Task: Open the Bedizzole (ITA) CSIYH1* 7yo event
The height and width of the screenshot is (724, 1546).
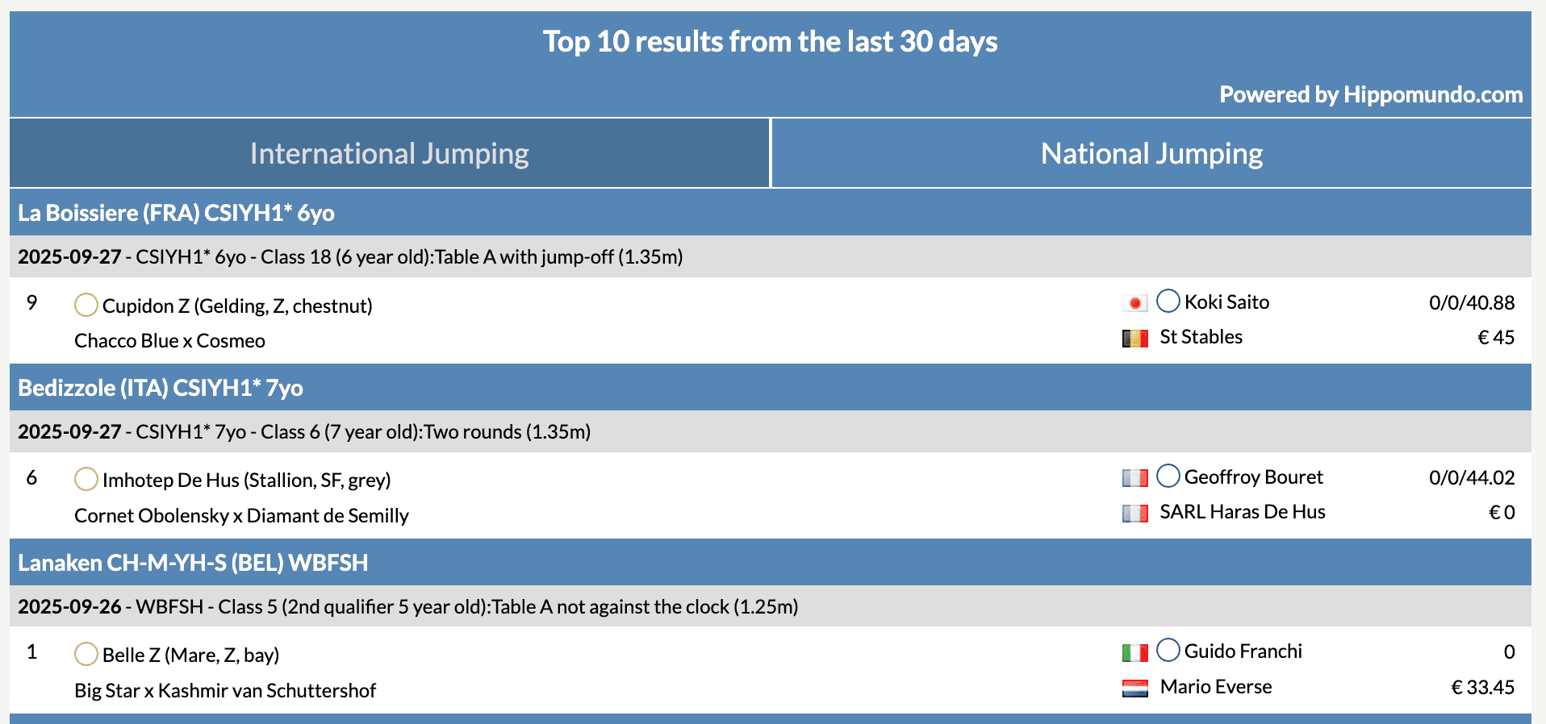Action: pos(161,388)
